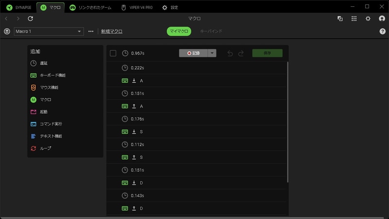Click the 保存 save button
Image resolution: width=389 pixels, height=219 pixels.
point(267,53)
